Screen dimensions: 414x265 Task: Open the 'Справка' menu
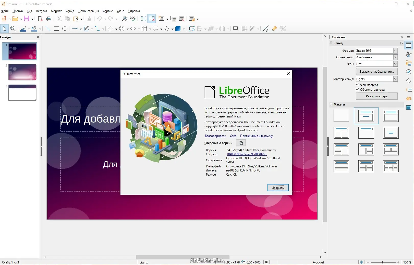[134, 11]
